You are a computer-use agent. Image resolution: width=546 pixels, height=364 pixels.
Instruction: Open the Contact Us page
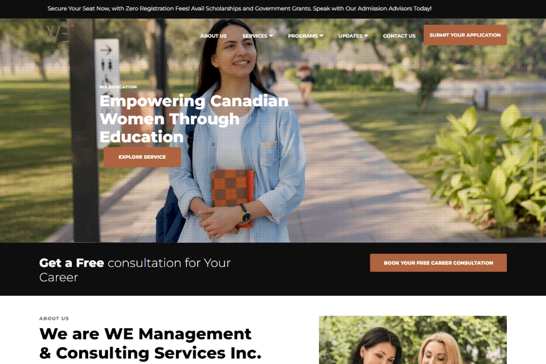(399, 36)
